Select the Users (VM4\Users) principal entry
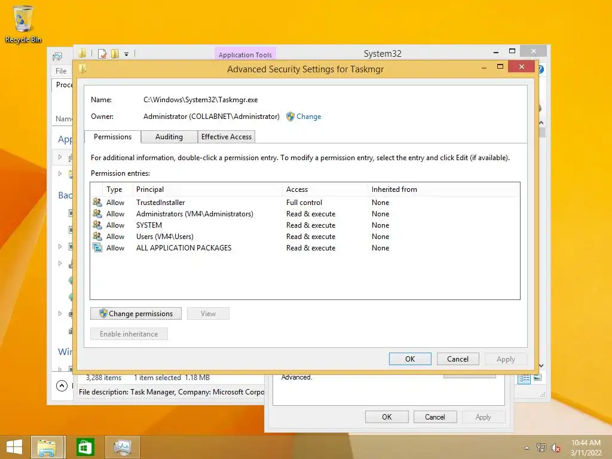Screen dimensions: 612x459 tap(165, 236)
